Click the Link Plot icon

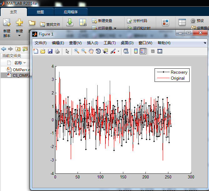pos(126,51)
